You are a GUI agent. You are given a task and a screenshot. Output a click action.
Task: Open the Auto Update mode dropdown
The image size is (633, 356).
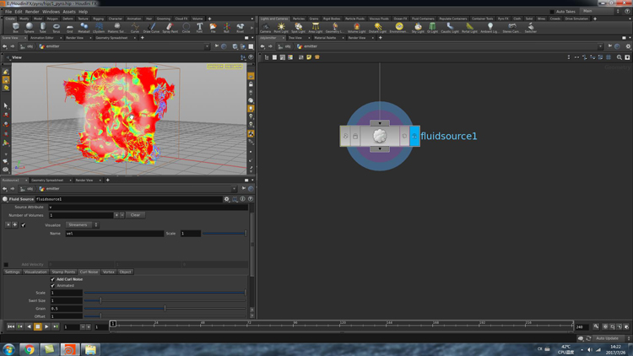point(608,338)
